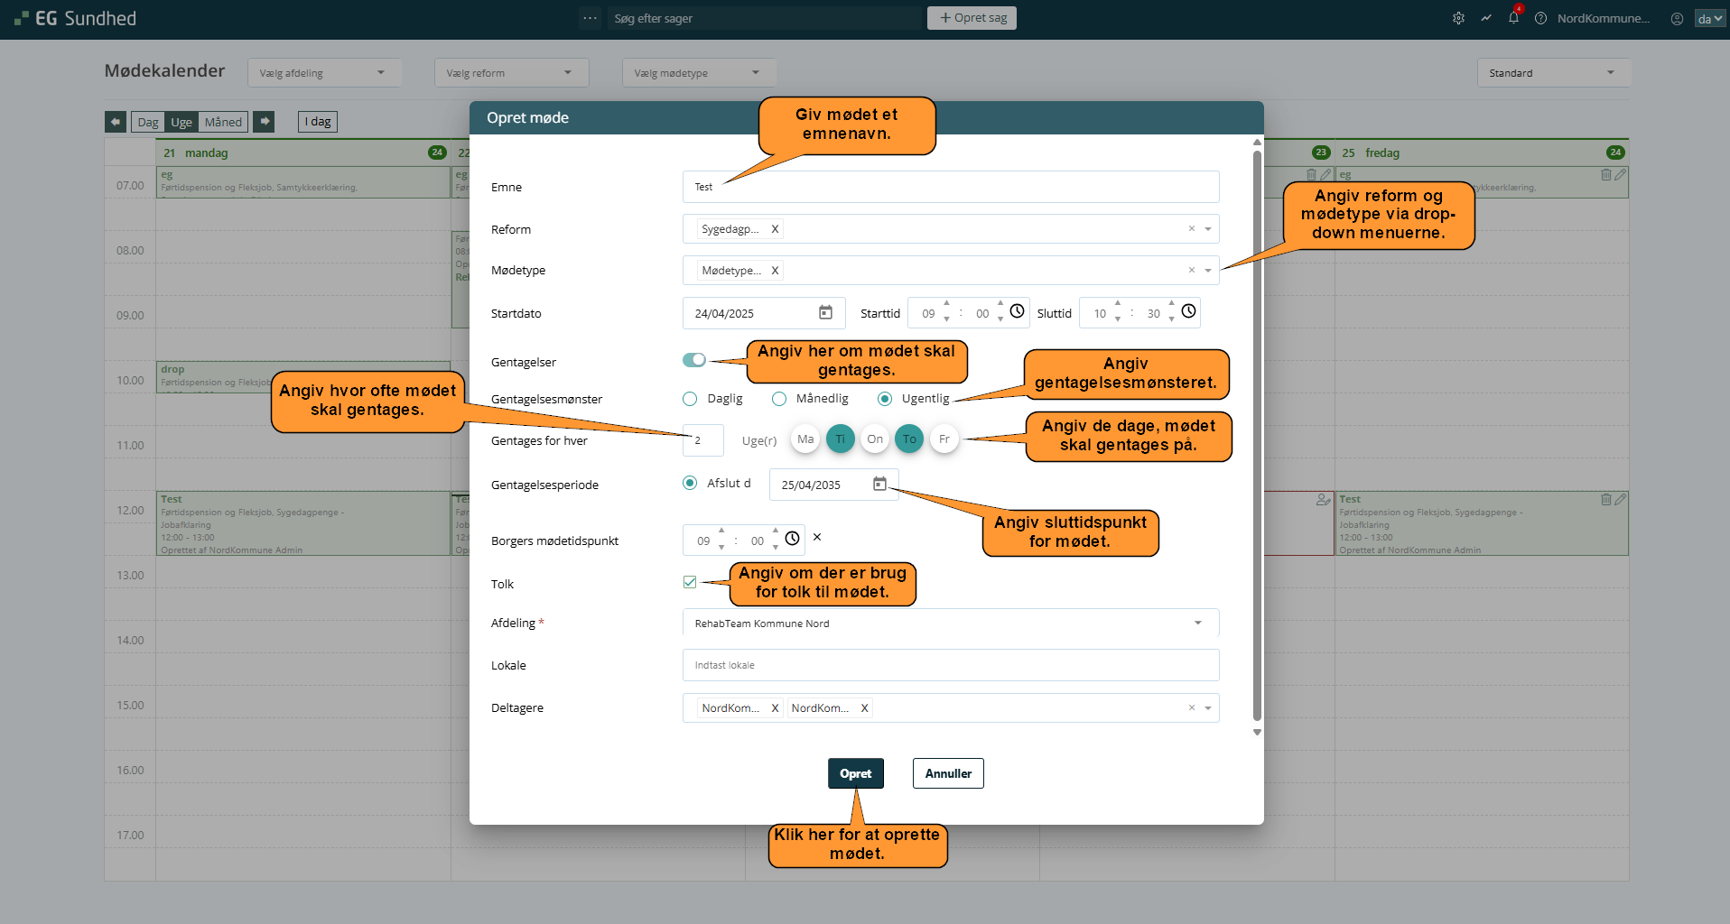Viewport: 1730px width, 924px height.
Task: Click Opret to create the meeting
Action: 855,773
